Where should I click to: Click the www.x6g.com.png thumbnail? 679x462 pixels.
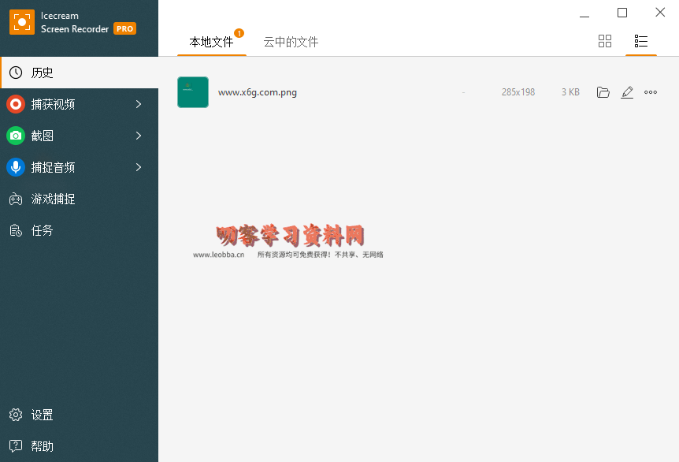click(193, 92)
